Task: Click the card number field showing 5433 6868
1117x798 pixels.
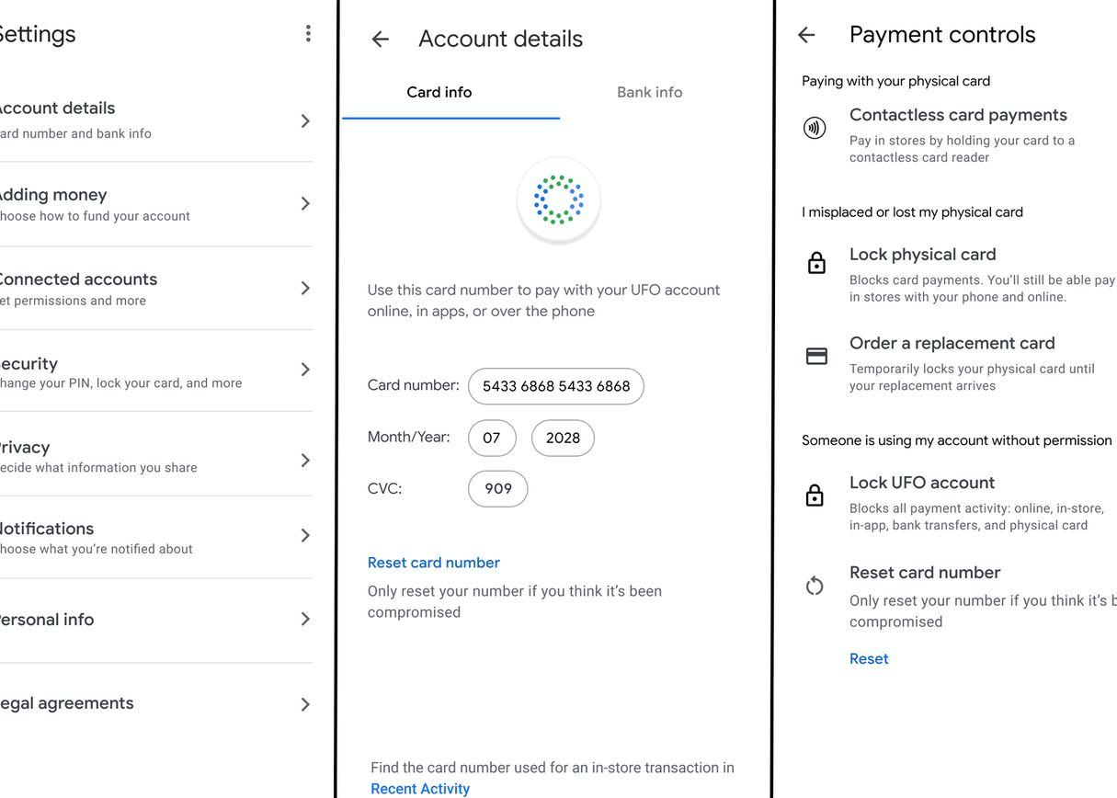Action: pyautogui.click(x=555, y=386)
